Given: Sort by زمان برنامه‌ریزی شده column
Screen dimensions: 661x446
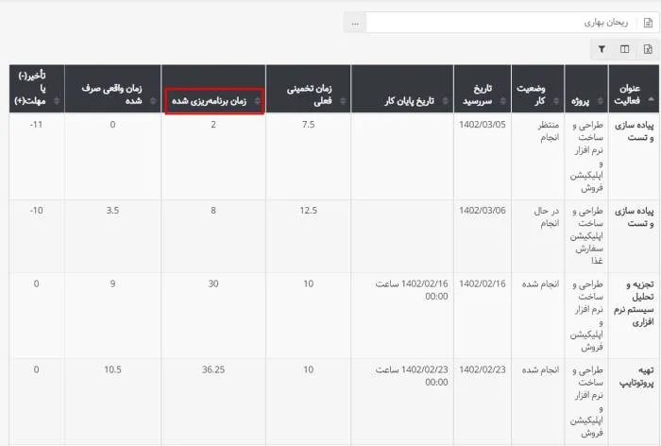Looking at the screenshot, I should point(213,89).
